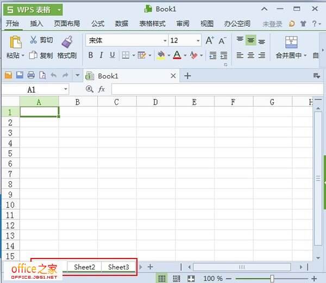Open Print Preview icon
This screenshot has width=326, height=283.
pyautogui.click(x=42, y=75)
